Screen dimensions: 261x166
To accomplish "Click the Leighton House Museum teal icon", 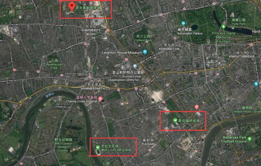I will [x=145, y=52].
